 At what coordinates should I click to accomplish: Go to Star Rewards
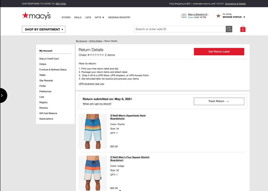[46, 81]
